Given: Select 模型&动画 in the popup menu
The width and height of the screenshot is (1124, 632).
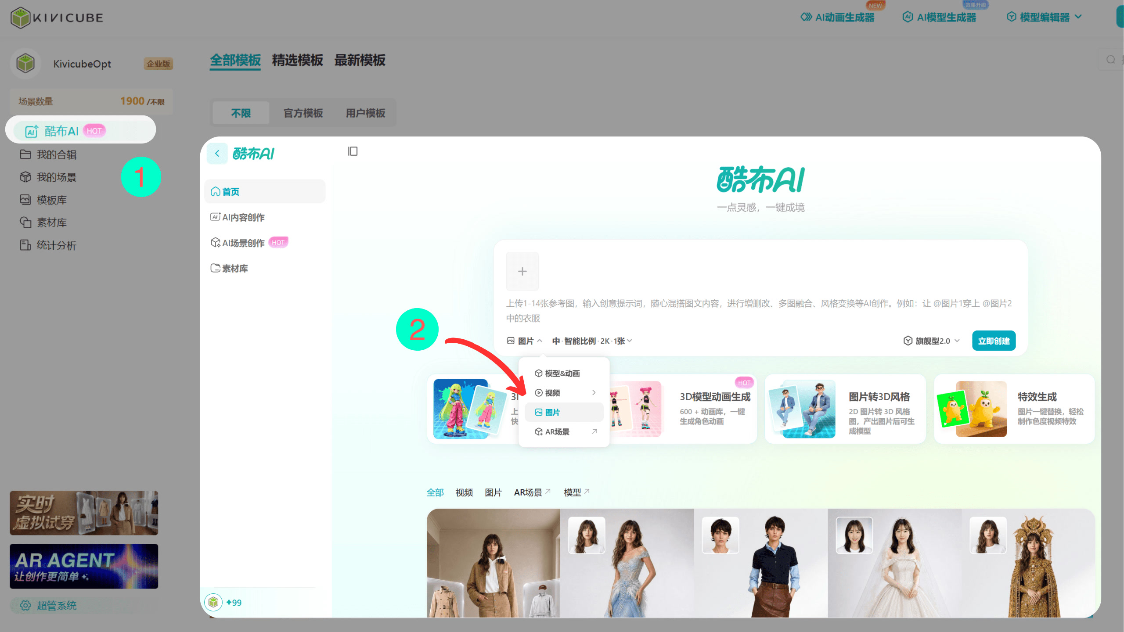Looking at the screenshot, I should pos(564,373).
